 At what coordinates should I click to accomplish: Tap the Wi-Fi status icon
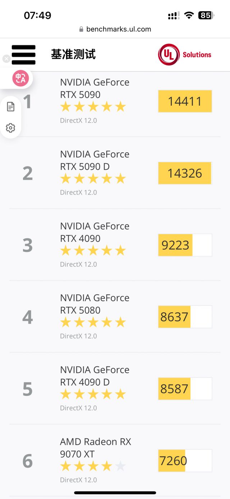[x=189, y=15]
